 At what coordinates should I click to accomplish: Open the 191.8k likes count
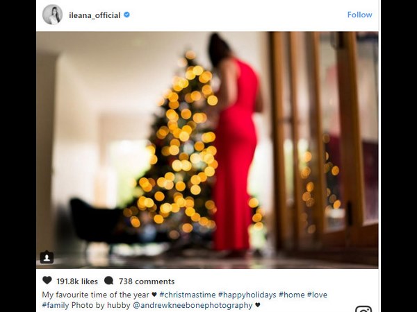[x=77, y=281]
